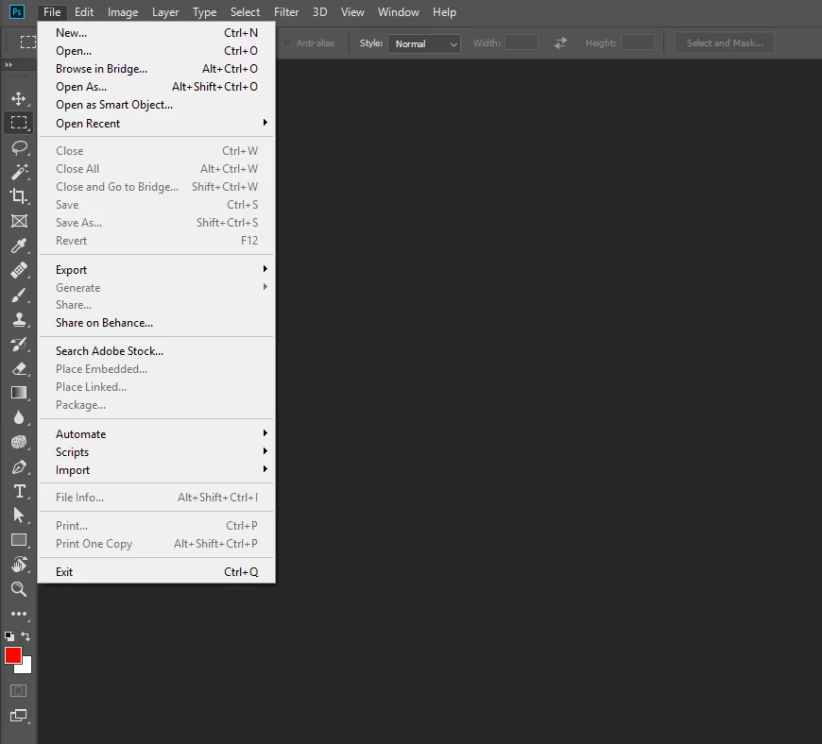Expand the Generate submenu
This screenshot has width=822, height=744.
(x=157, y=287)
